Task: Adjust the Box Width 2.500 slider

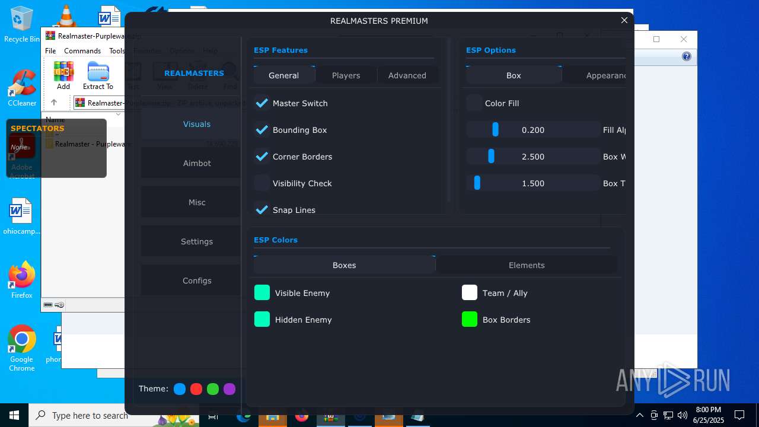Action: click(x=533, y=157)
